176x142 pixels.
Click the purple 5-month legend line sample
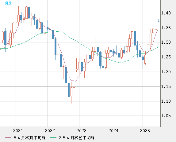[x=8, y=138]
